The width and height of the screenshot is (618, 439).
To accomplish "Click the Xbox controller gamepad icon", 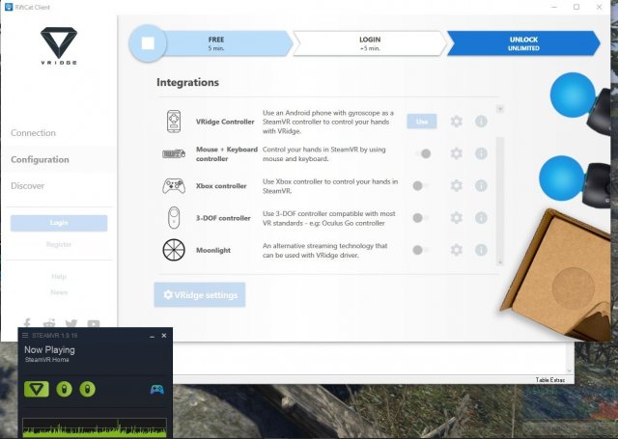I will 174,186.
